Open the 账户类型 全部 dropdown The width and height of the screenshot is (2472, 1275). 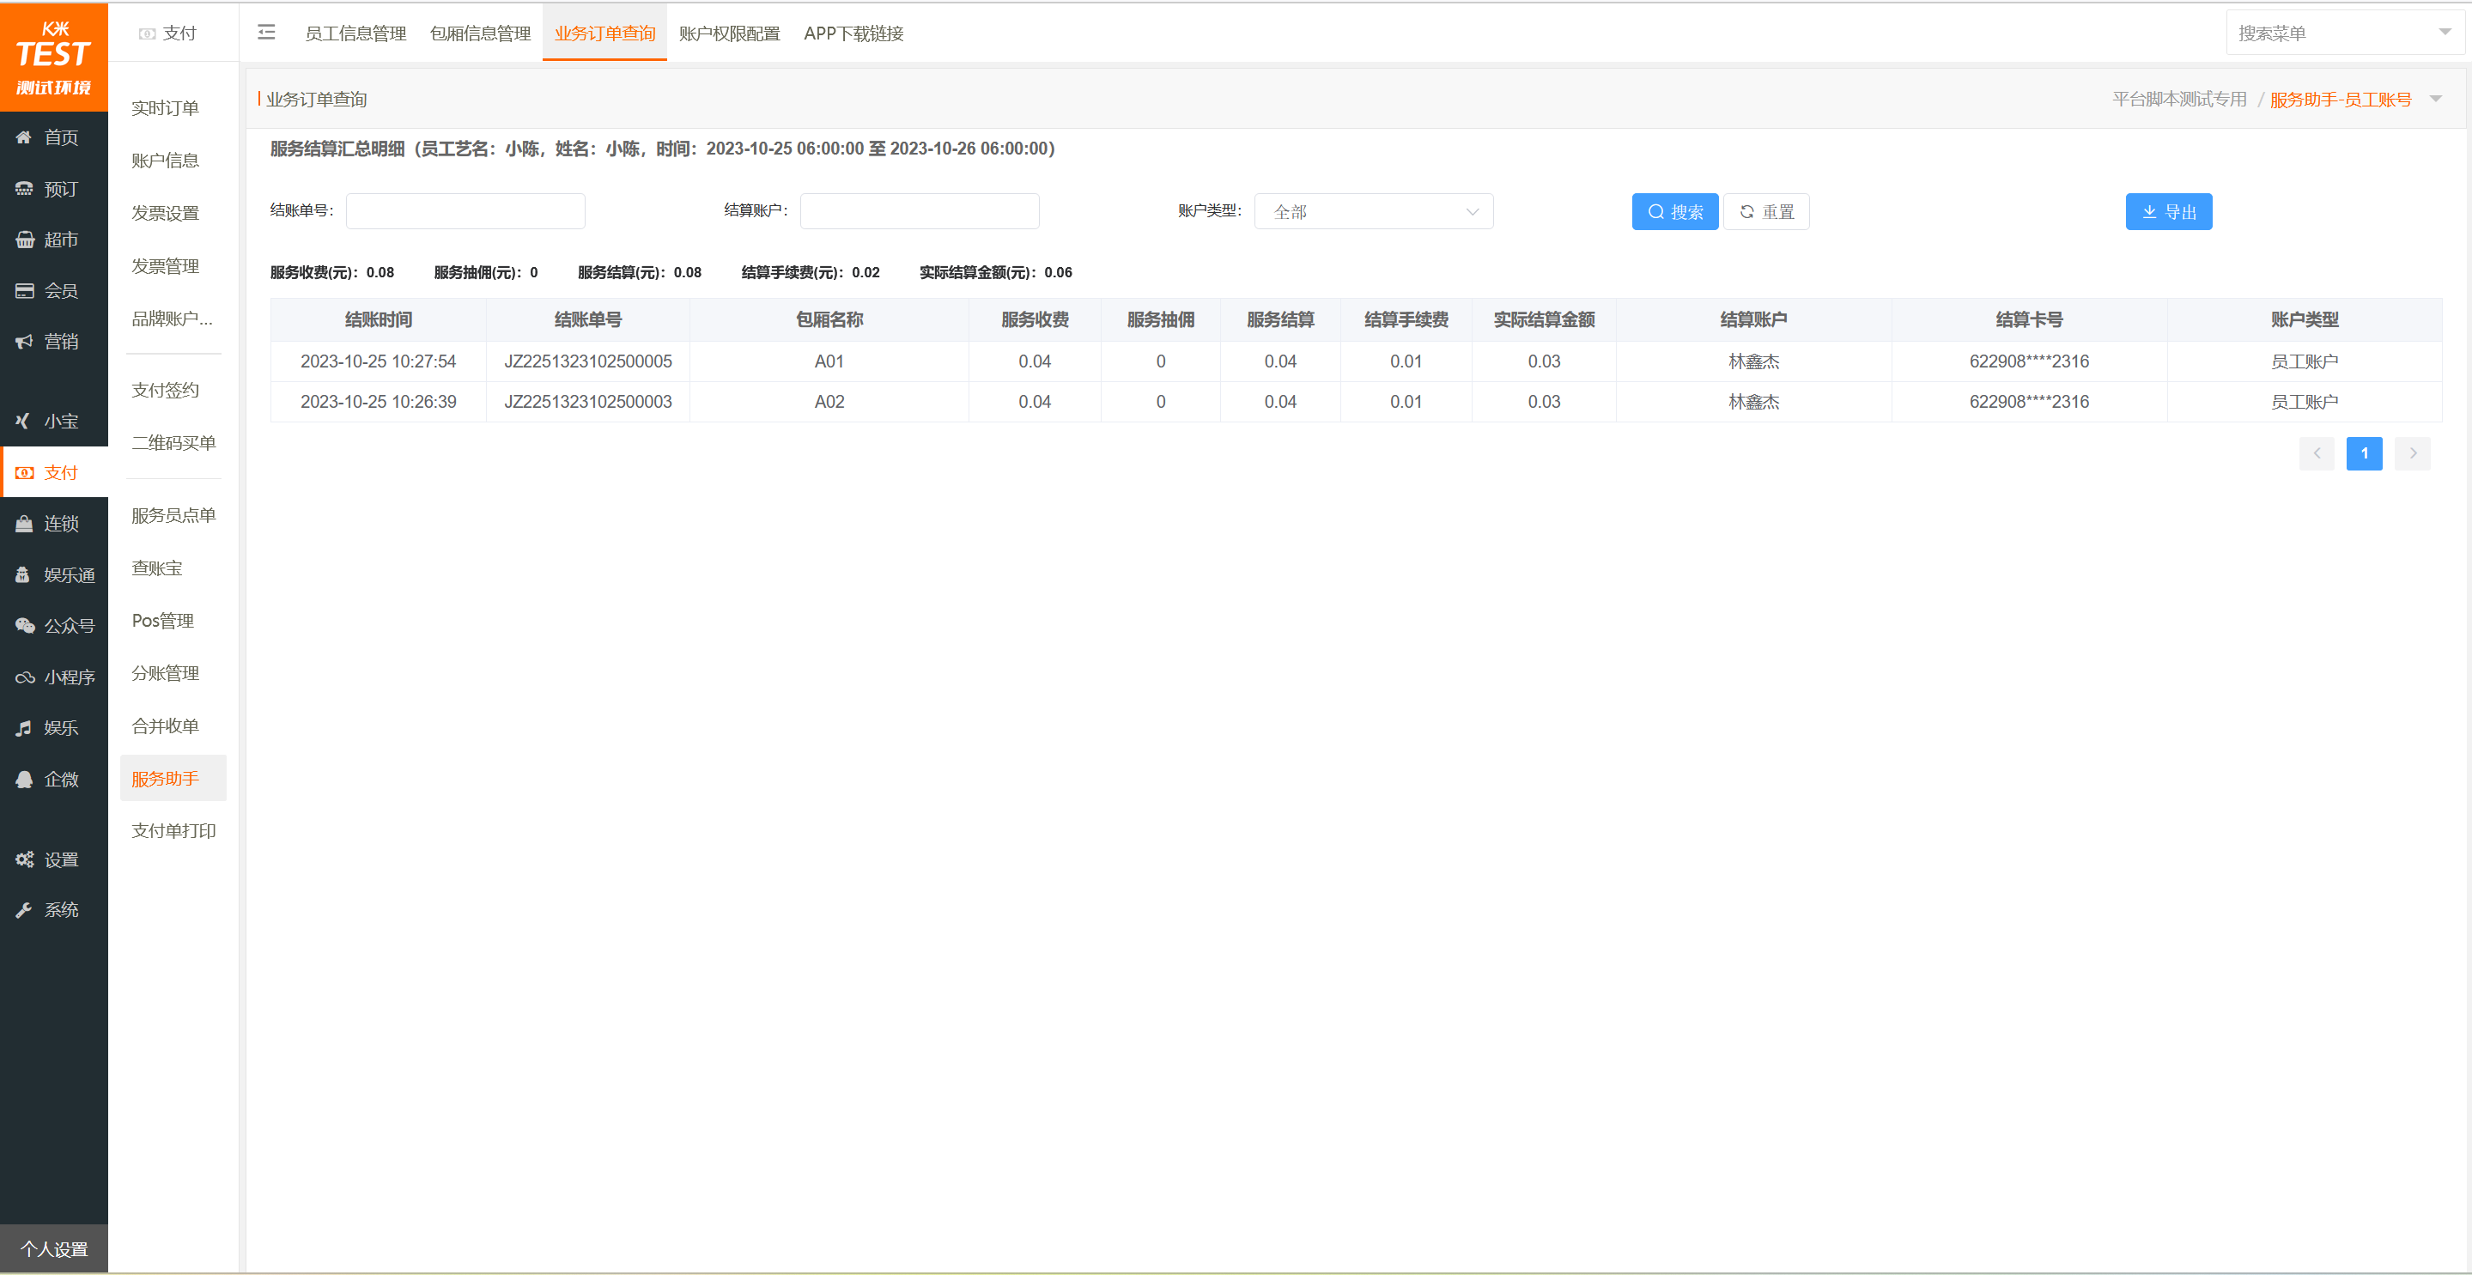point(1373,211)
